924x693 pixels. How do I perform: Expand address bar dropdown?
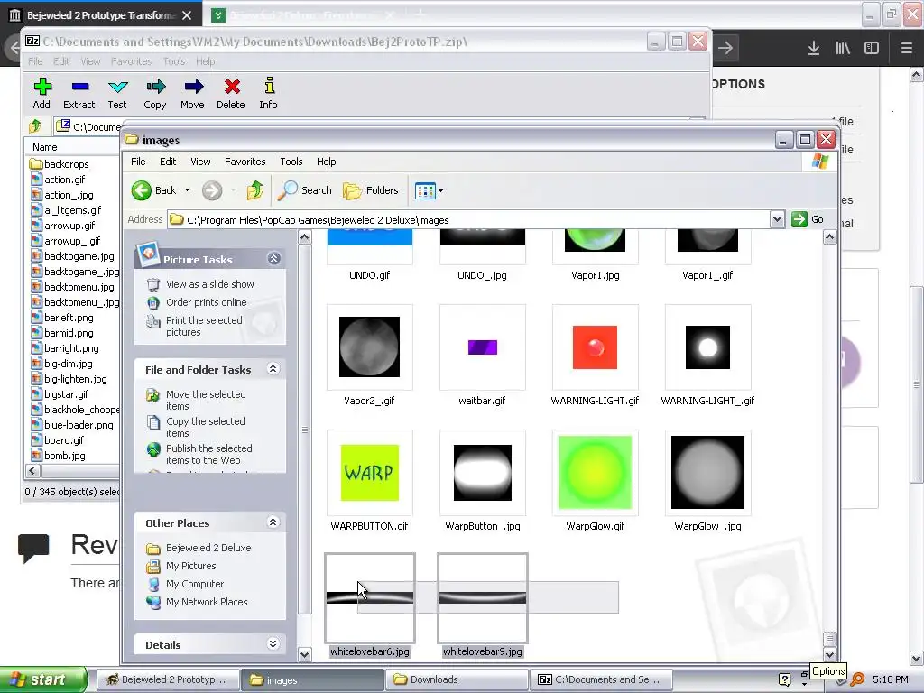(777, 220)
